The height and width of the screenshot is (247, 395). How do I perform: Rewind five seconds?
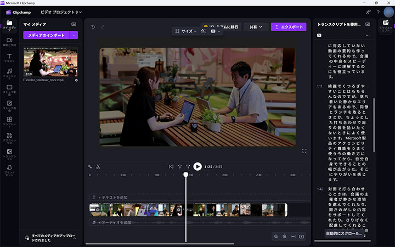(x=179, y=167)
